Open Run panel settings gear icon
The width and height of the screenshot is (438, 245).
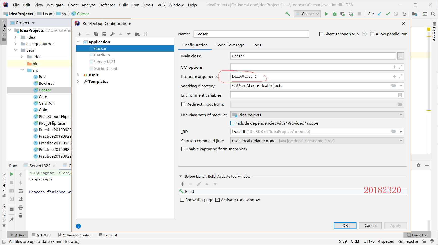tap(419, 165)
